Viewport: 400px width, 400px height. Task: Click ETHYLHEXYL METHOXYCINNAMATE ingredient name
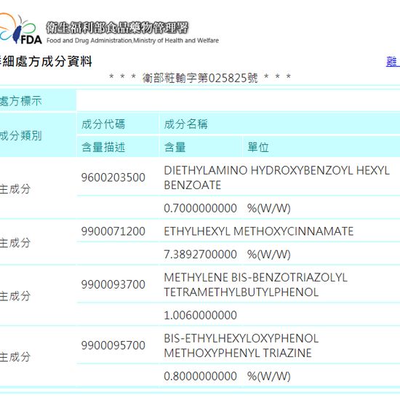[x=259, y=231]
